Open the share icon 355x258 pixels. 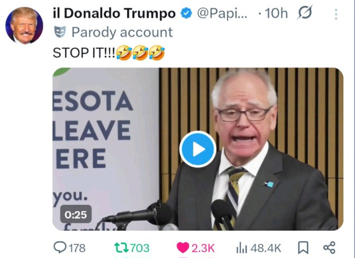pos(329,247)
